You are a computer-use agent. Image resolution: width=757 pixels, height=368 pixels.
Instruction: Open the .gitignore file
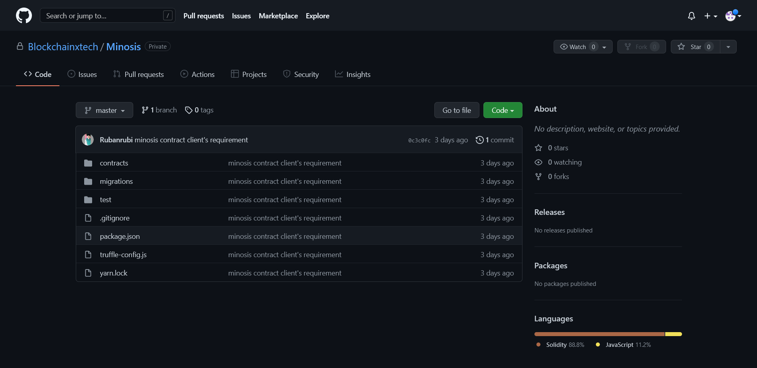pyautogui.click(x=115, y=218)
